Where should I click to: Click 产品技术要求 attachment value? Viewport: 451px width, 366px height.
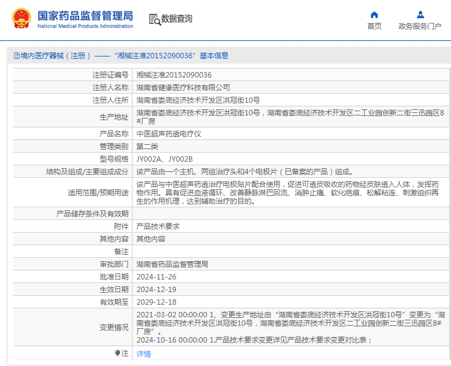[158, 226]
